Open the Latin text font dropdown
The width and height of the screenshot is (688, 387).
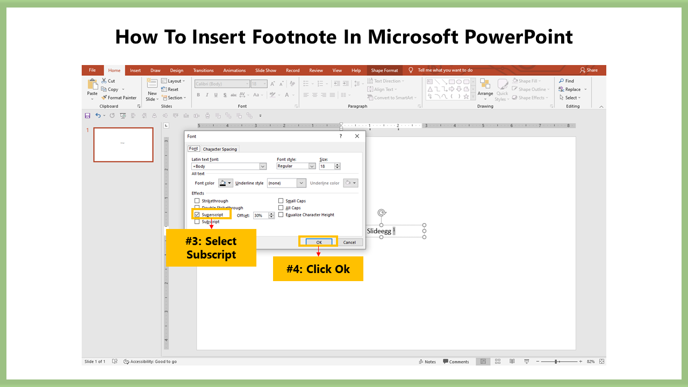pyautogui.click(x=263, y=167)
